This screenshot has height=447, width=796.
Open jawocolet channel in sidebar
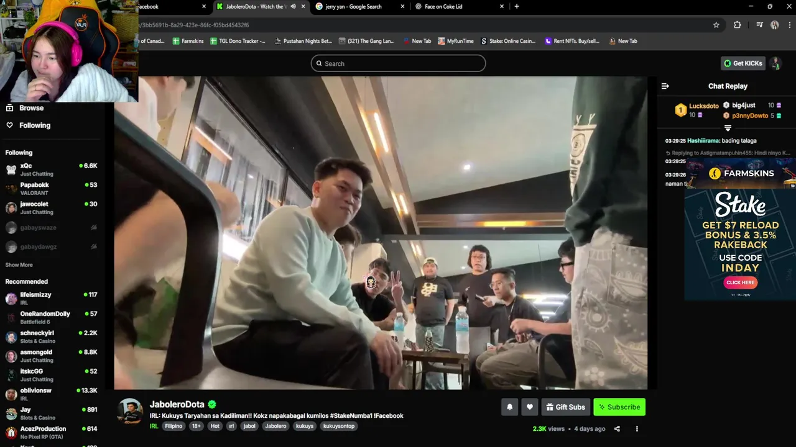pyautogui.click(x=51, y=208)
